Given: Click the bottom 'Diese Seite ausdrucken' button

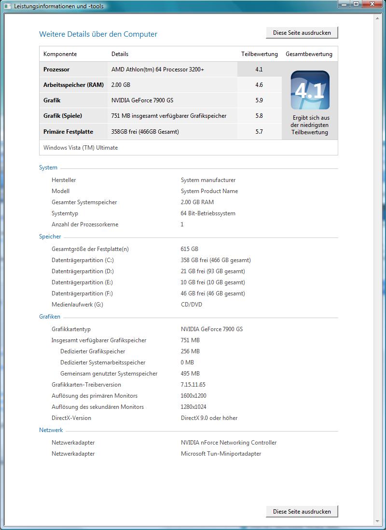Looking at the screenshot, I should pos(302,511).
